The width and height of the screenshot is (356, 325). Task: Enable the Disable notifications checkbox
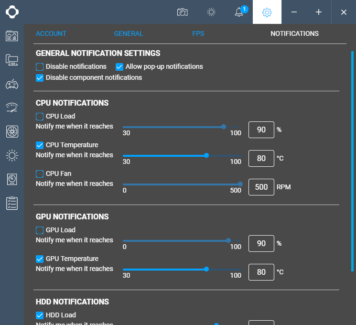tap(40, 67)
